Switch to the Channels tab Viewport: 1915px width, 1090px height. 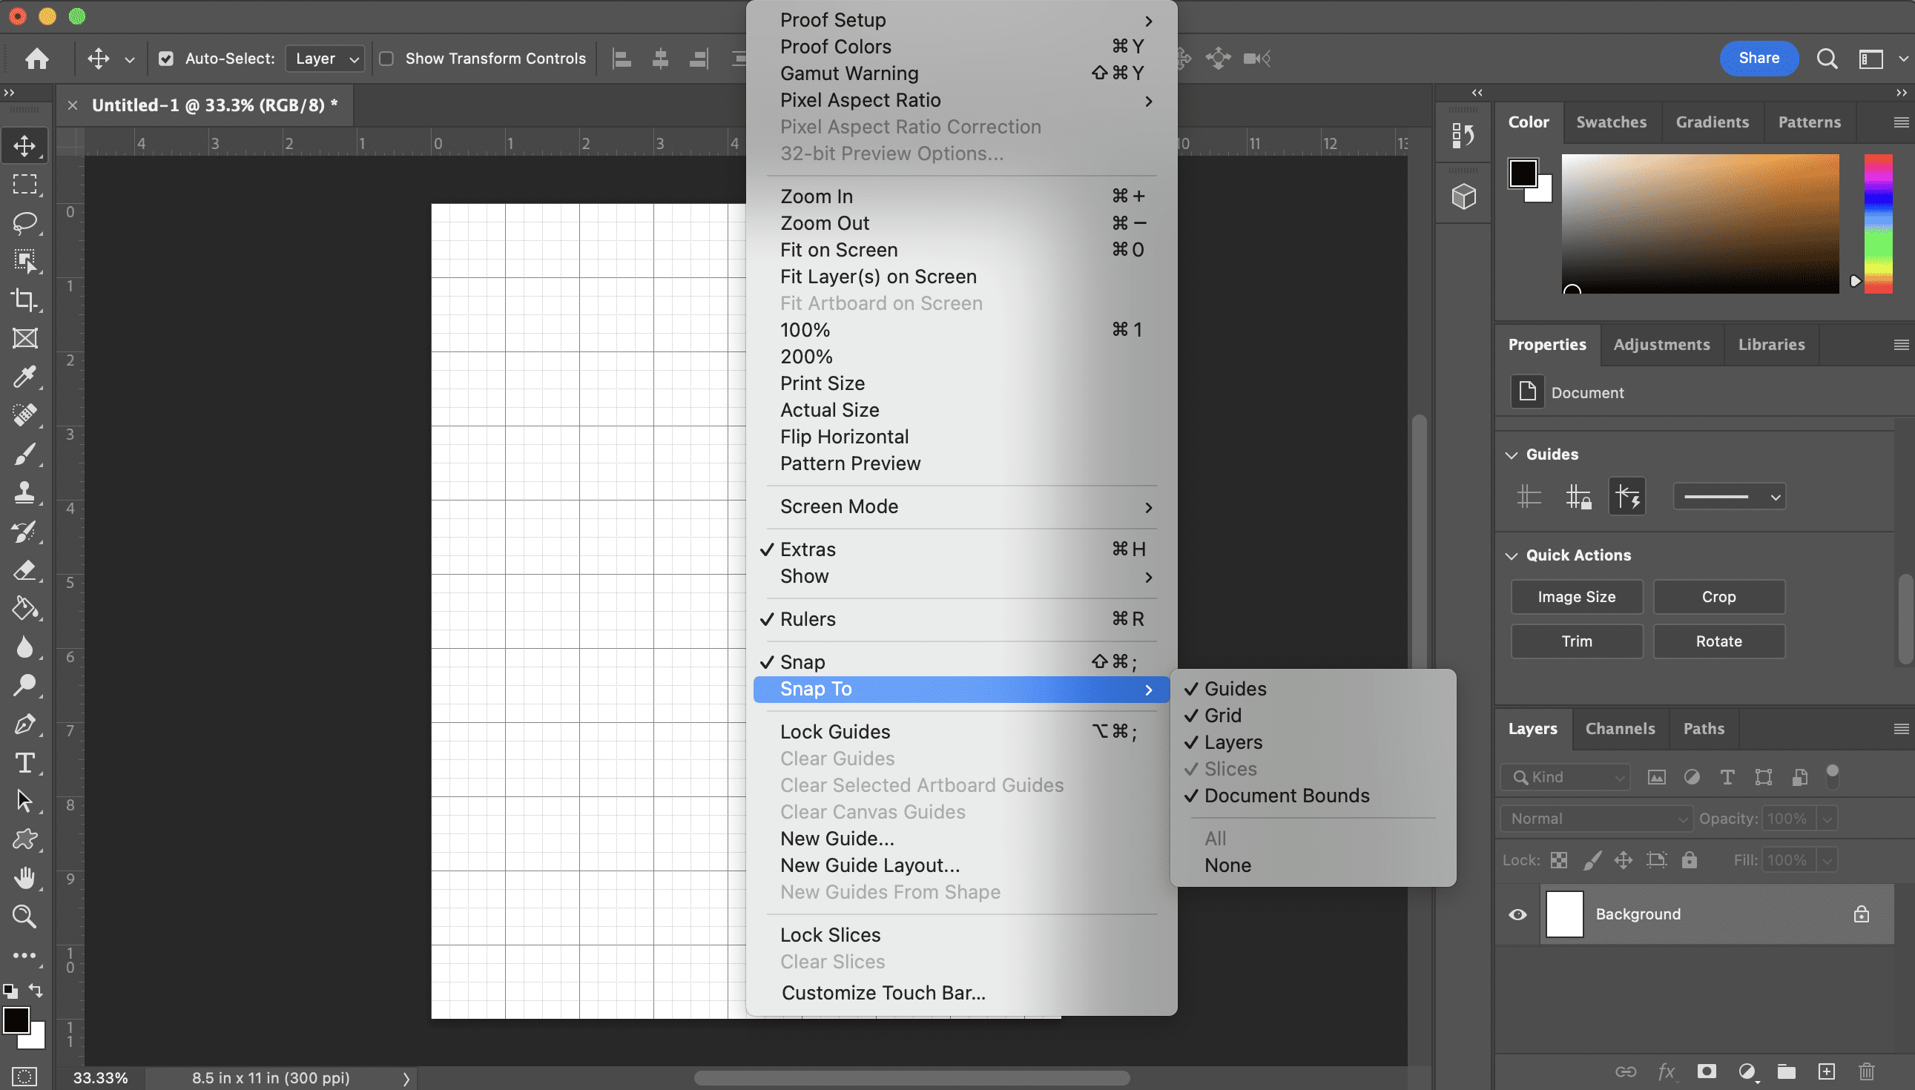pos(1620,727)
